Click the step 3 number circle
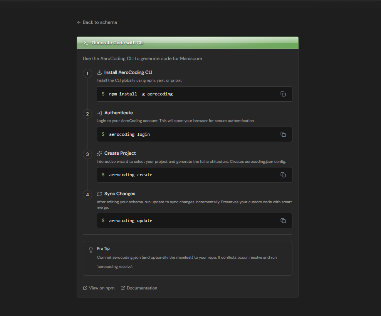The width and height of the screenshot is (381, 316). (87, 154)
